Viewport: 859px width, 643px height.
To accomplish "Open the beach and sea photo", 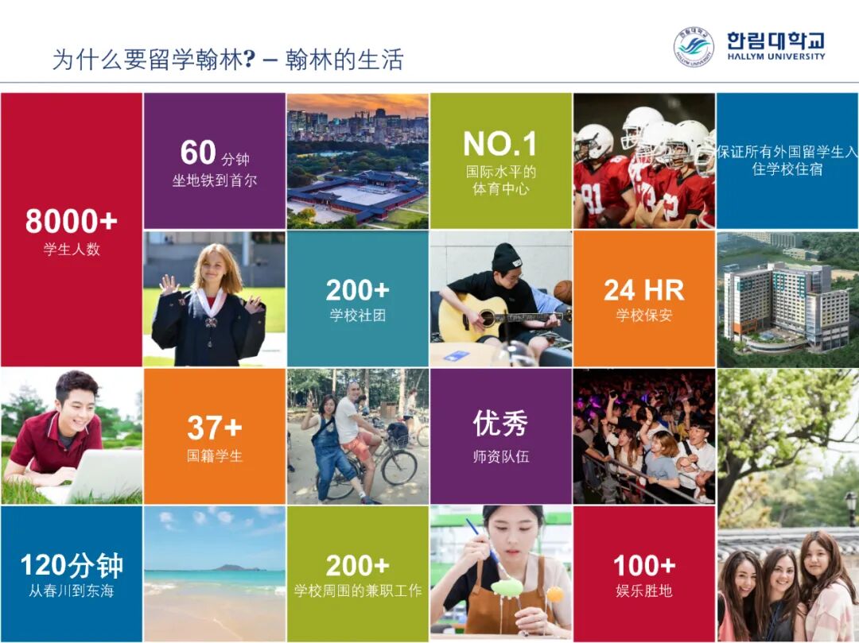I will tap(214, 574).
